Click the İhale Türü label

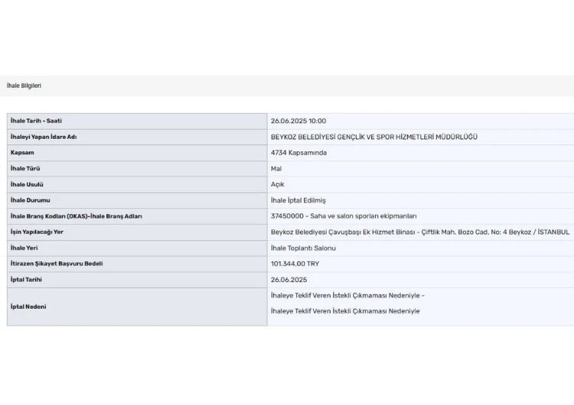point(25,168)
